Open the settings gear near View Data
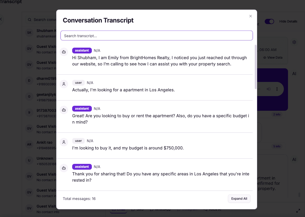 [294, 42]
